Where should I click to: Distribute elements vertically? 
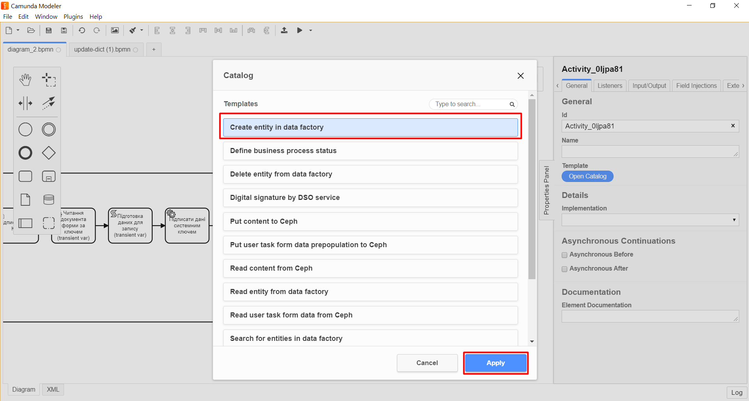267,30
